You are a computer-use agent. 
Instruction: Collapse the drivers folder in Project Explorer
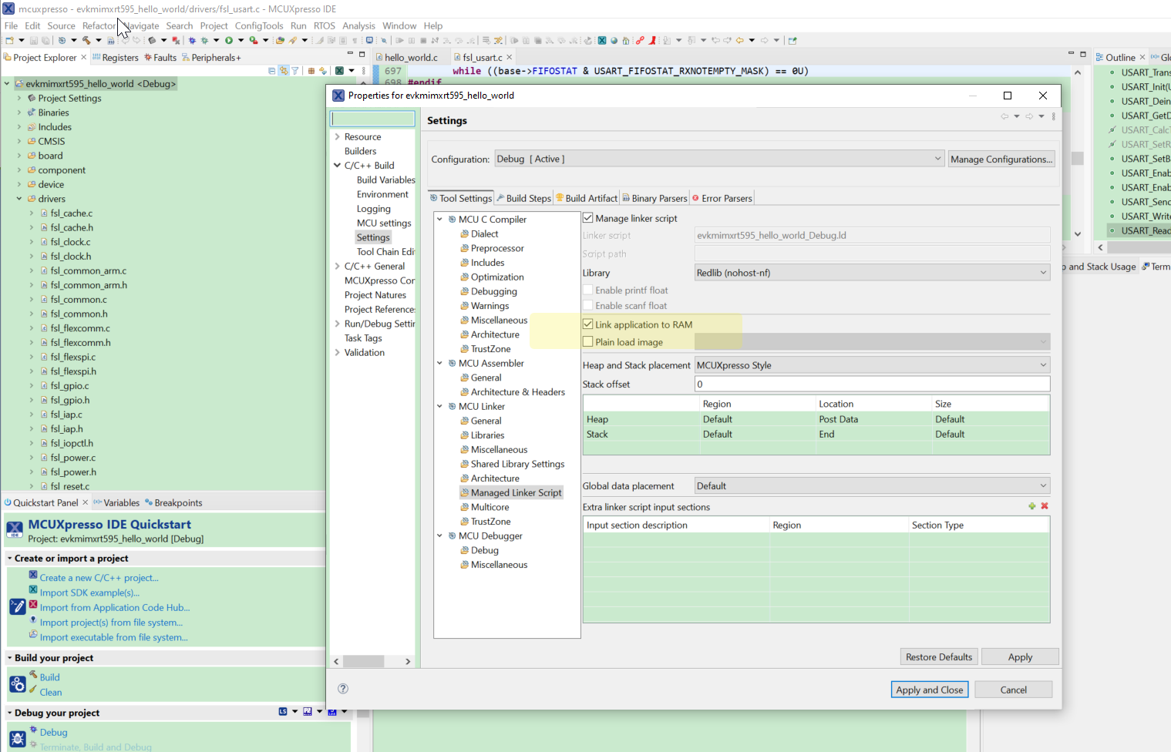click(x=19, y=198)
